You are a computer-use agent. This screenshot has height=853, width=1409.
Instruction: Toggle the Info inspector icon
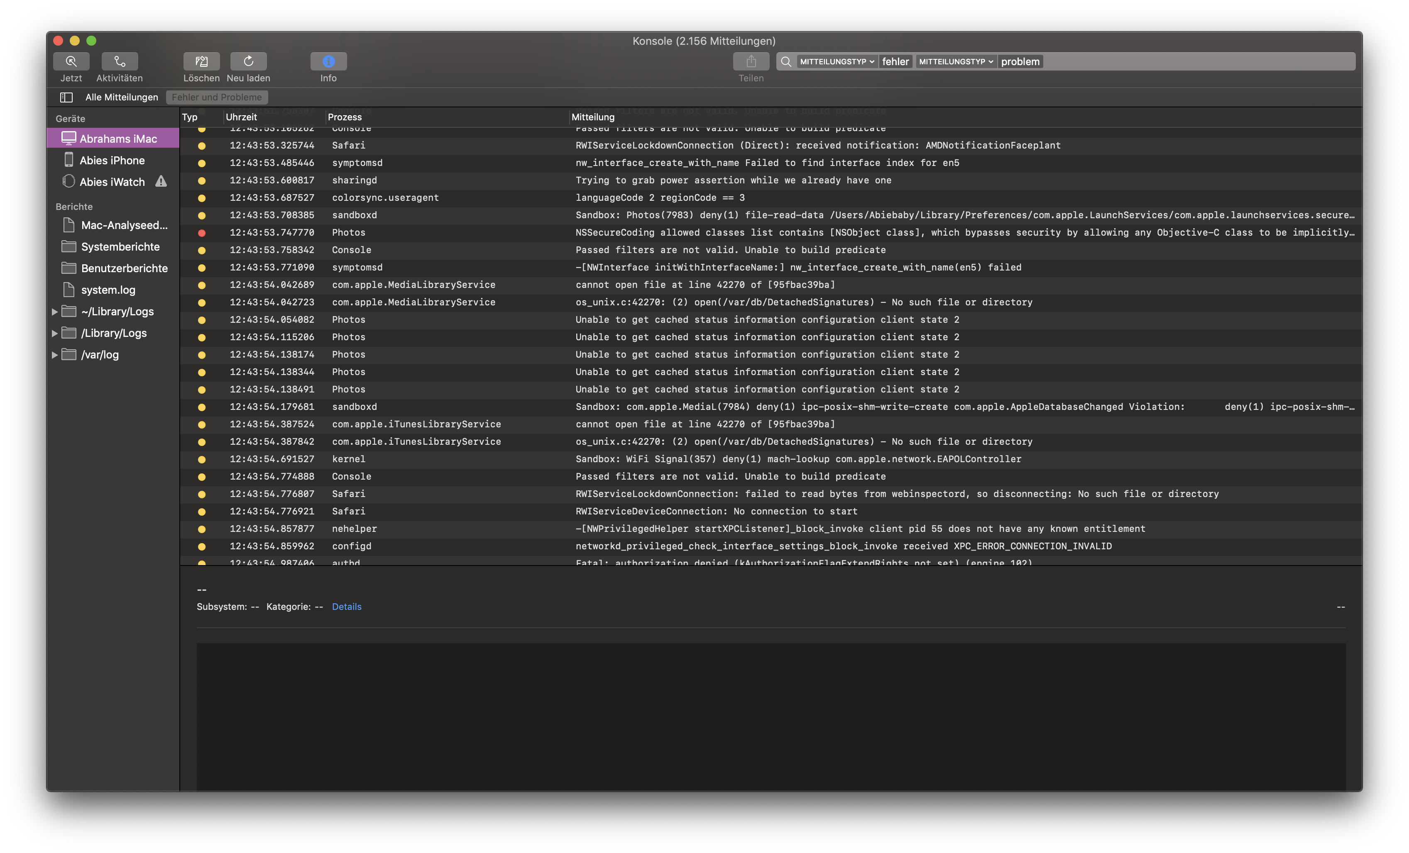coord(328,61)
